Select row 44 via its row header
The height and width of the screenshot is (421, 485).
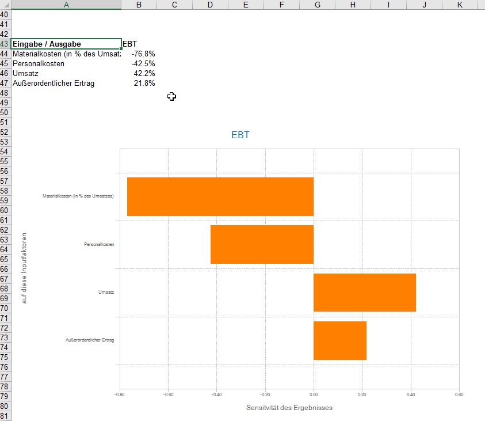(5, 54)
